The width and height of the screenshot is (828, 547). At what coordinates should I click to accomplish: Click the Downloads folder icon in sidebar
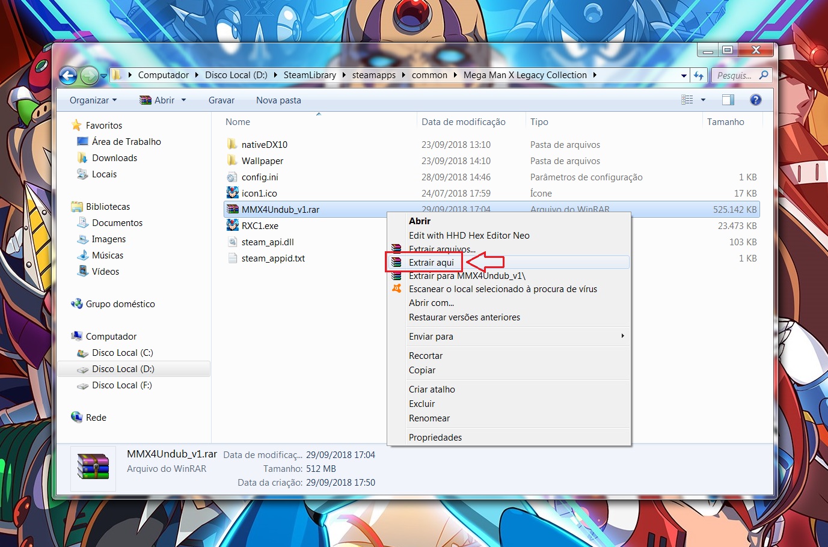click(82, 157)
